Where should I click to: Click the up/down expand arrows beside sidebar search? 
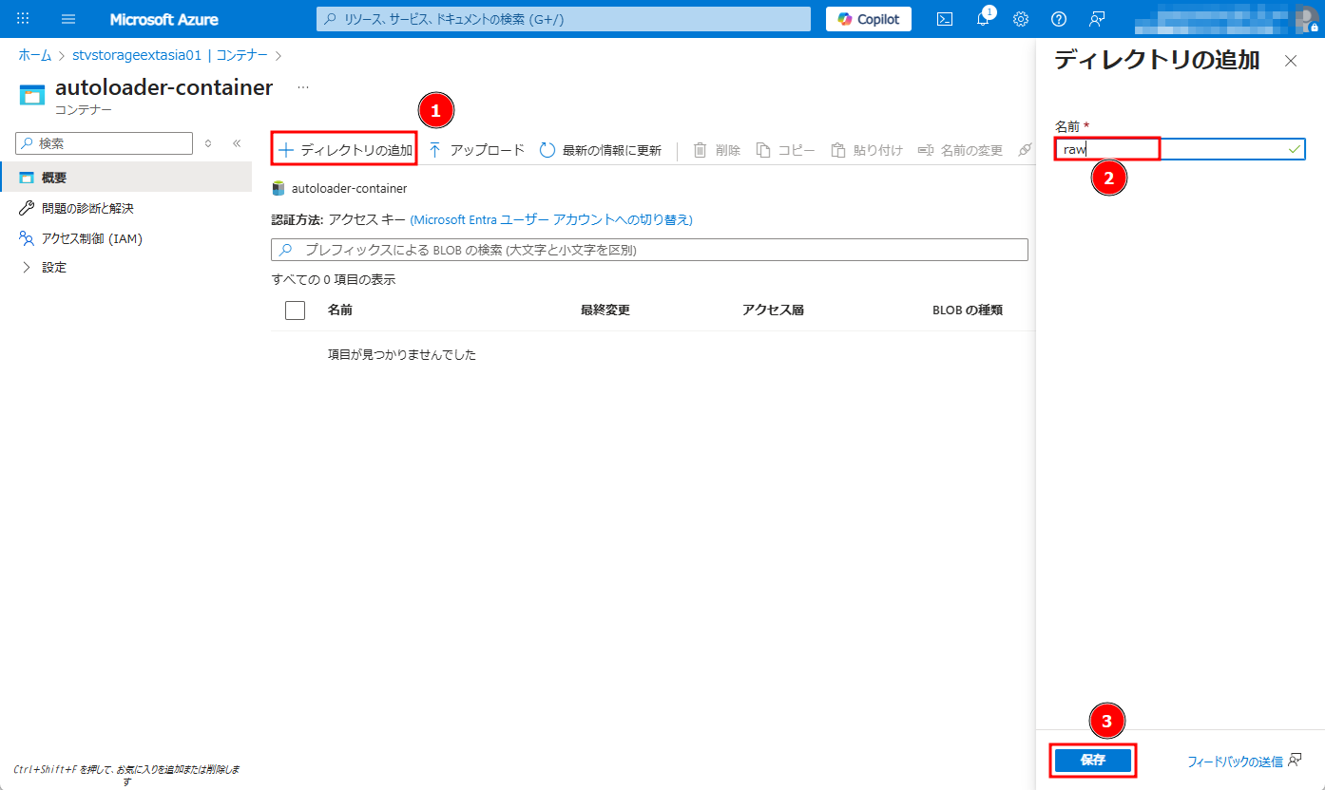(x=208, y=143)
